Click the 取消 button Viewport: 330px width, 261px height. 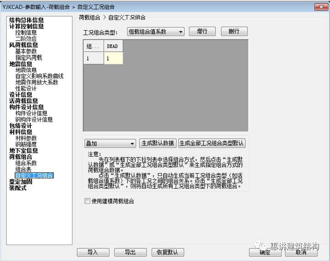click(x=301, y=252)
